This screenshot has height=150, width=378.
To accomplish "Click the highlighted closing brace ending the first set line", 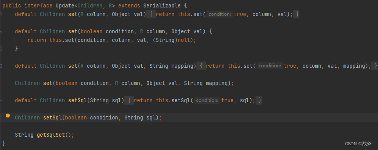I will tap(297, 14).
